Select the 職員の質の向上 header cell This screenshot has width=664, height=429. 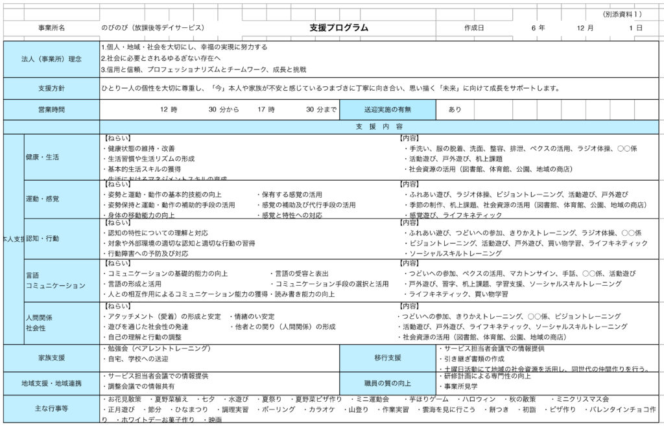(387, 383)
